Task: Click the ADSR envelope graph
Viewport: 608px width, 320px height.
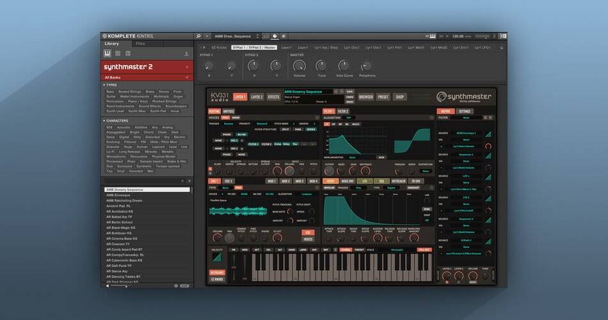Action: pos(372,210)
